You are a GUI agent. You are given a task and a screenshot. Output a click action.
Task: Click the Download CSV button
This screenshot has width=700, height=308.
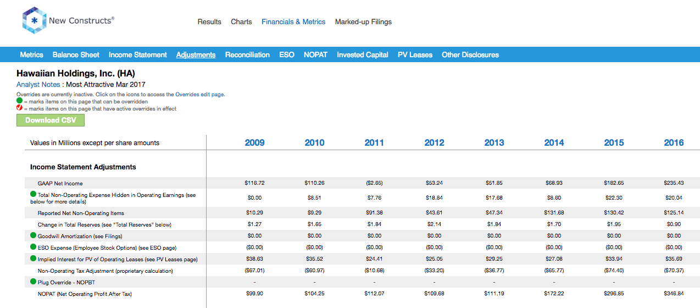51,120
